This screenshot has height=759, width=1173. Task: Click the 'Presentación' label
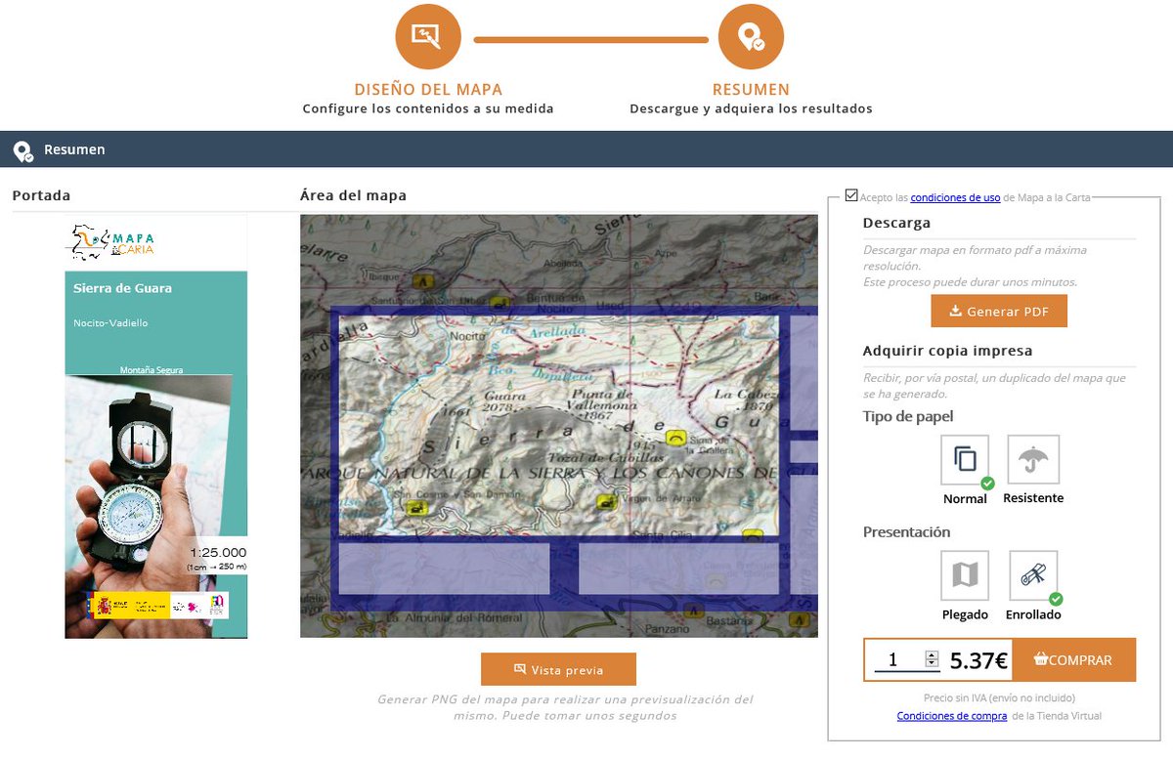[906, 532]
